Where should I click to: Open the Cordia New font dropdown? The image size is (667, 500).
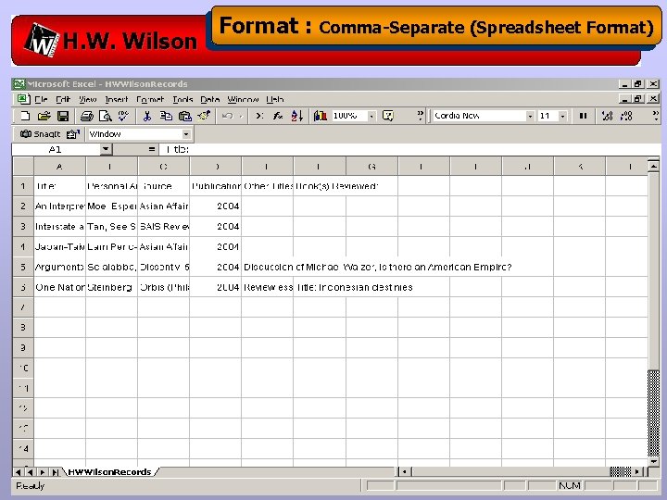[530, 116]
